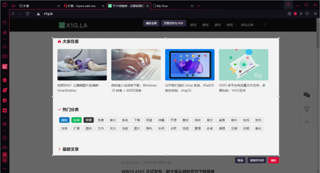The height and width of the screenshot is (173, 320).
Task: Select the 开源 category tag
Action: (x=173, y=120)
